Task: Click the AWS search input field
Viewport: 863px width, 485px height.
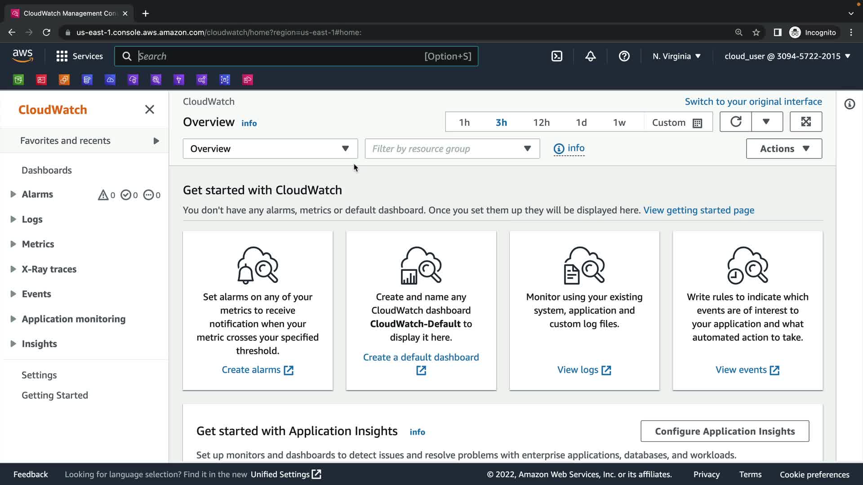Action: 279,56
